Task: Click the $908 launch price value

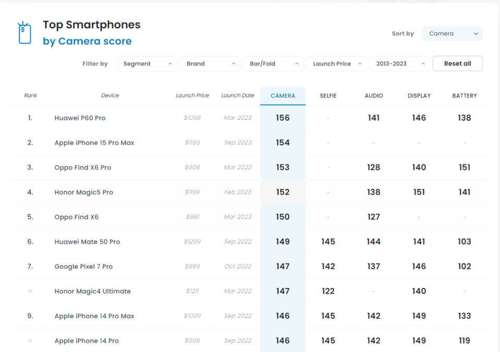Action: (192, 167)
